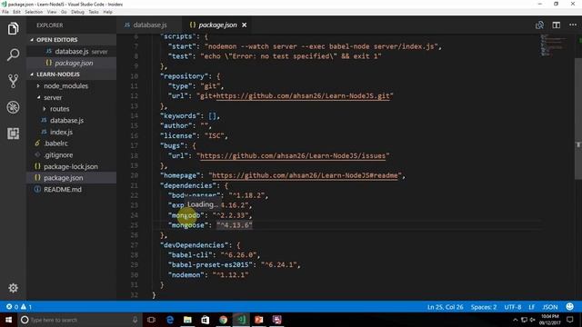Launch Microsoft Edge from the taskbar
The height and width of the screenshot is (327, 582).
(x=170, y=320)
